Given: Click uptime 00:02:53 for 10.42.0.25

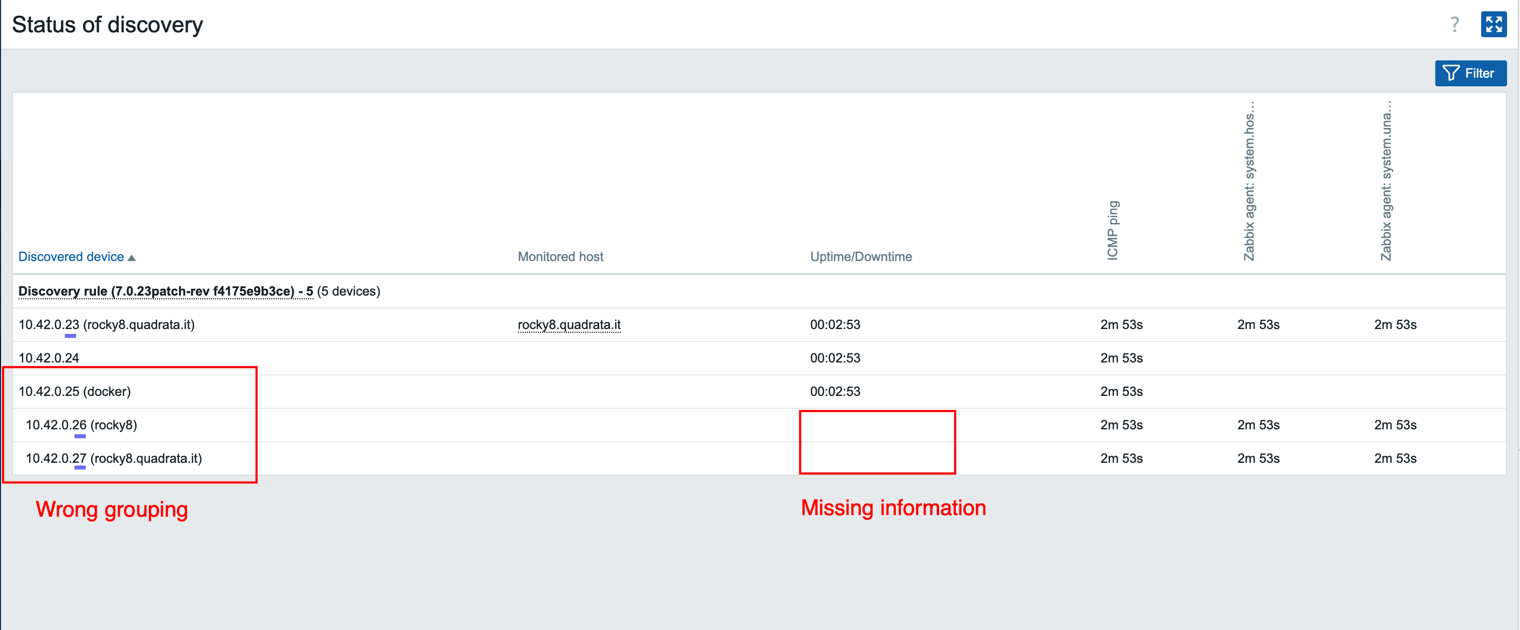Looking at the screenshot, I should click(x=834, y=391).
